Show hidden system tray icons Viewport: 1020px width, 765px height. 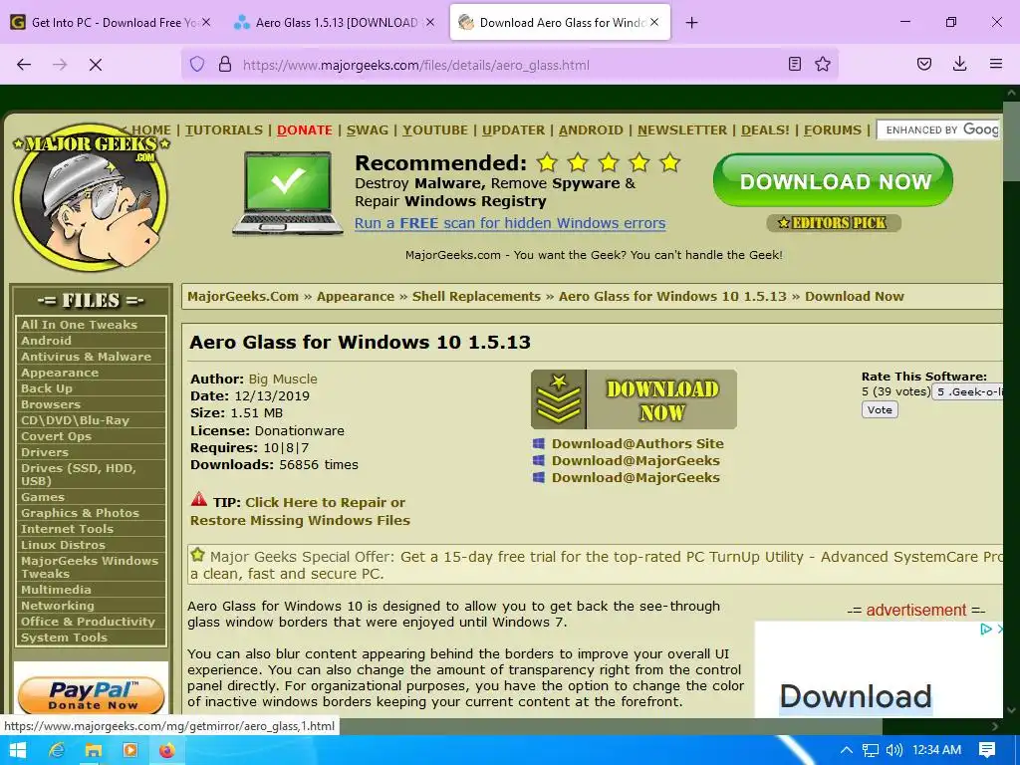(x=847, y=750)
